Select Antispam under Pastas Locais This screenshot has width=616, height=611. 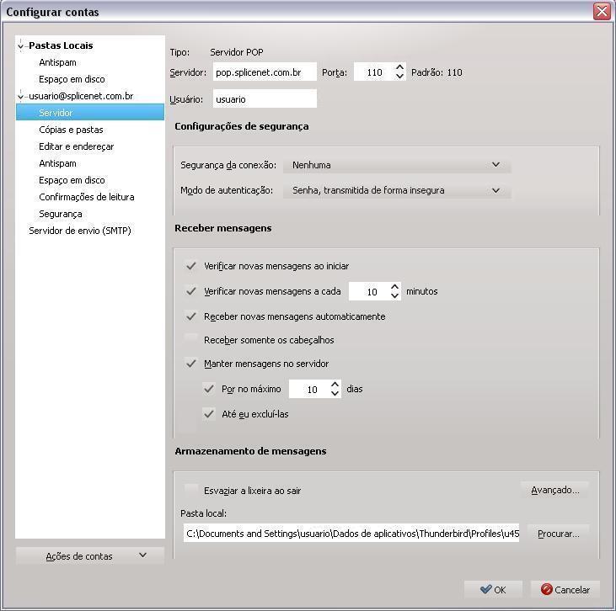[57, 62]
